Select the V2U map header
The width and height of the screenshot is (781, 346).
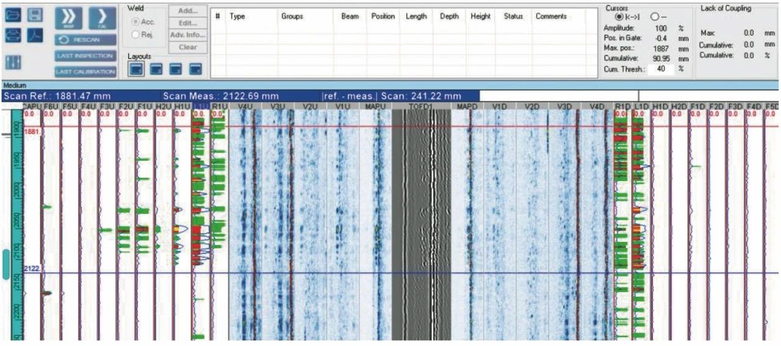(310, 107)
